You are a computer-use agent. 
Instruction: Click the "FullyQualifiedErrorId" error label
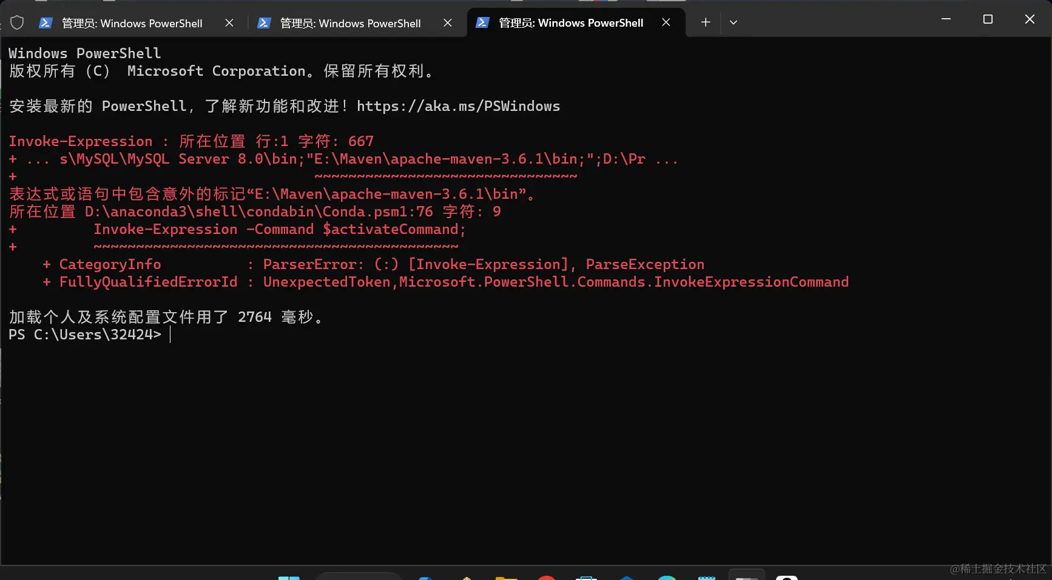[148, 282]
